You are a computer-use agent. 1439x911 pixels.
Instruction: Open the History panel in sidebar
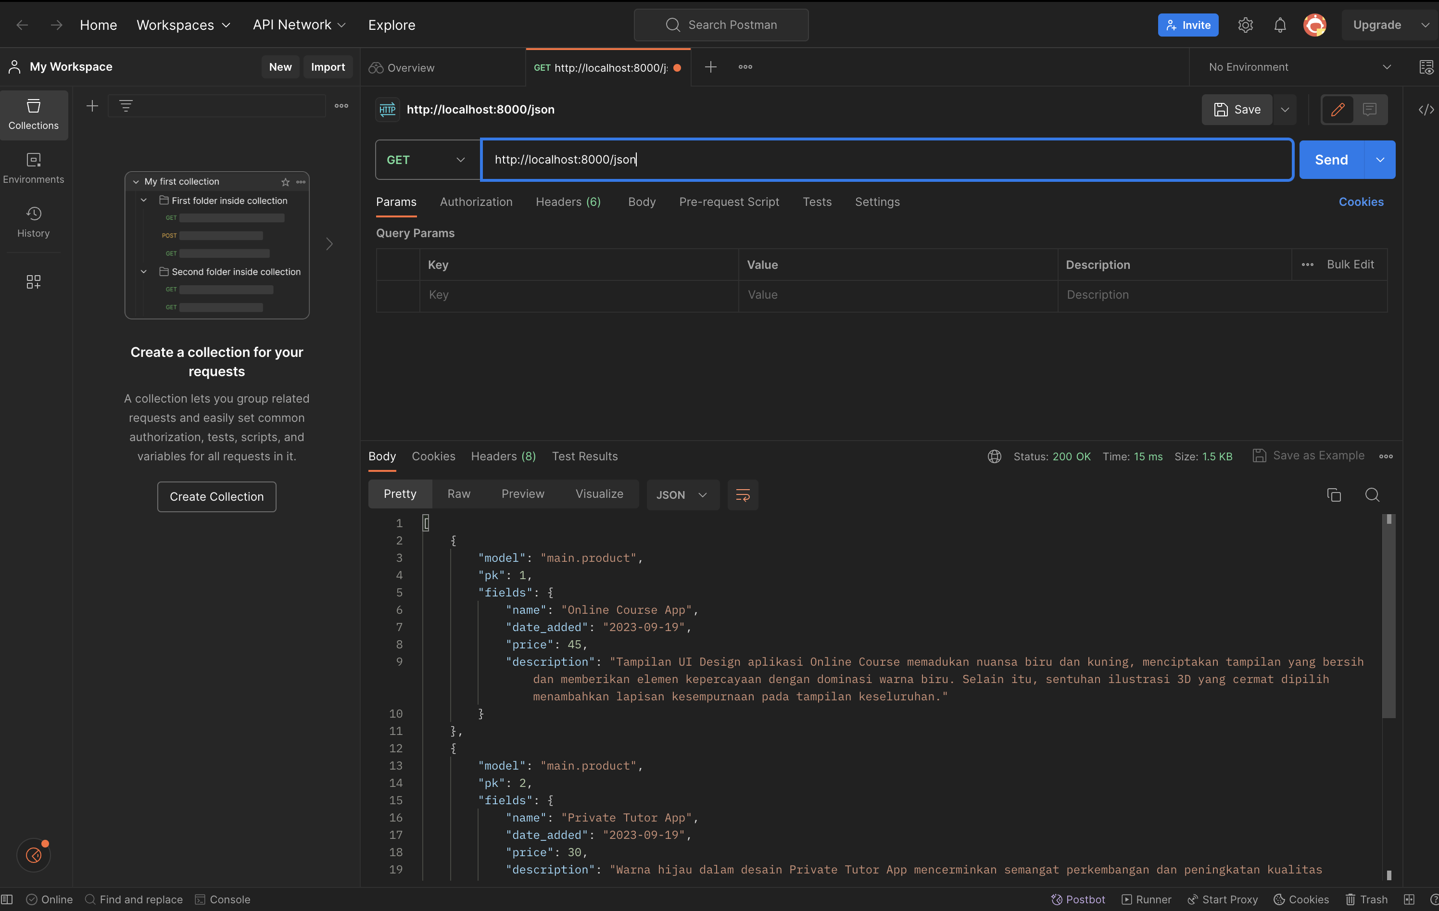click(x=34, y=222)
